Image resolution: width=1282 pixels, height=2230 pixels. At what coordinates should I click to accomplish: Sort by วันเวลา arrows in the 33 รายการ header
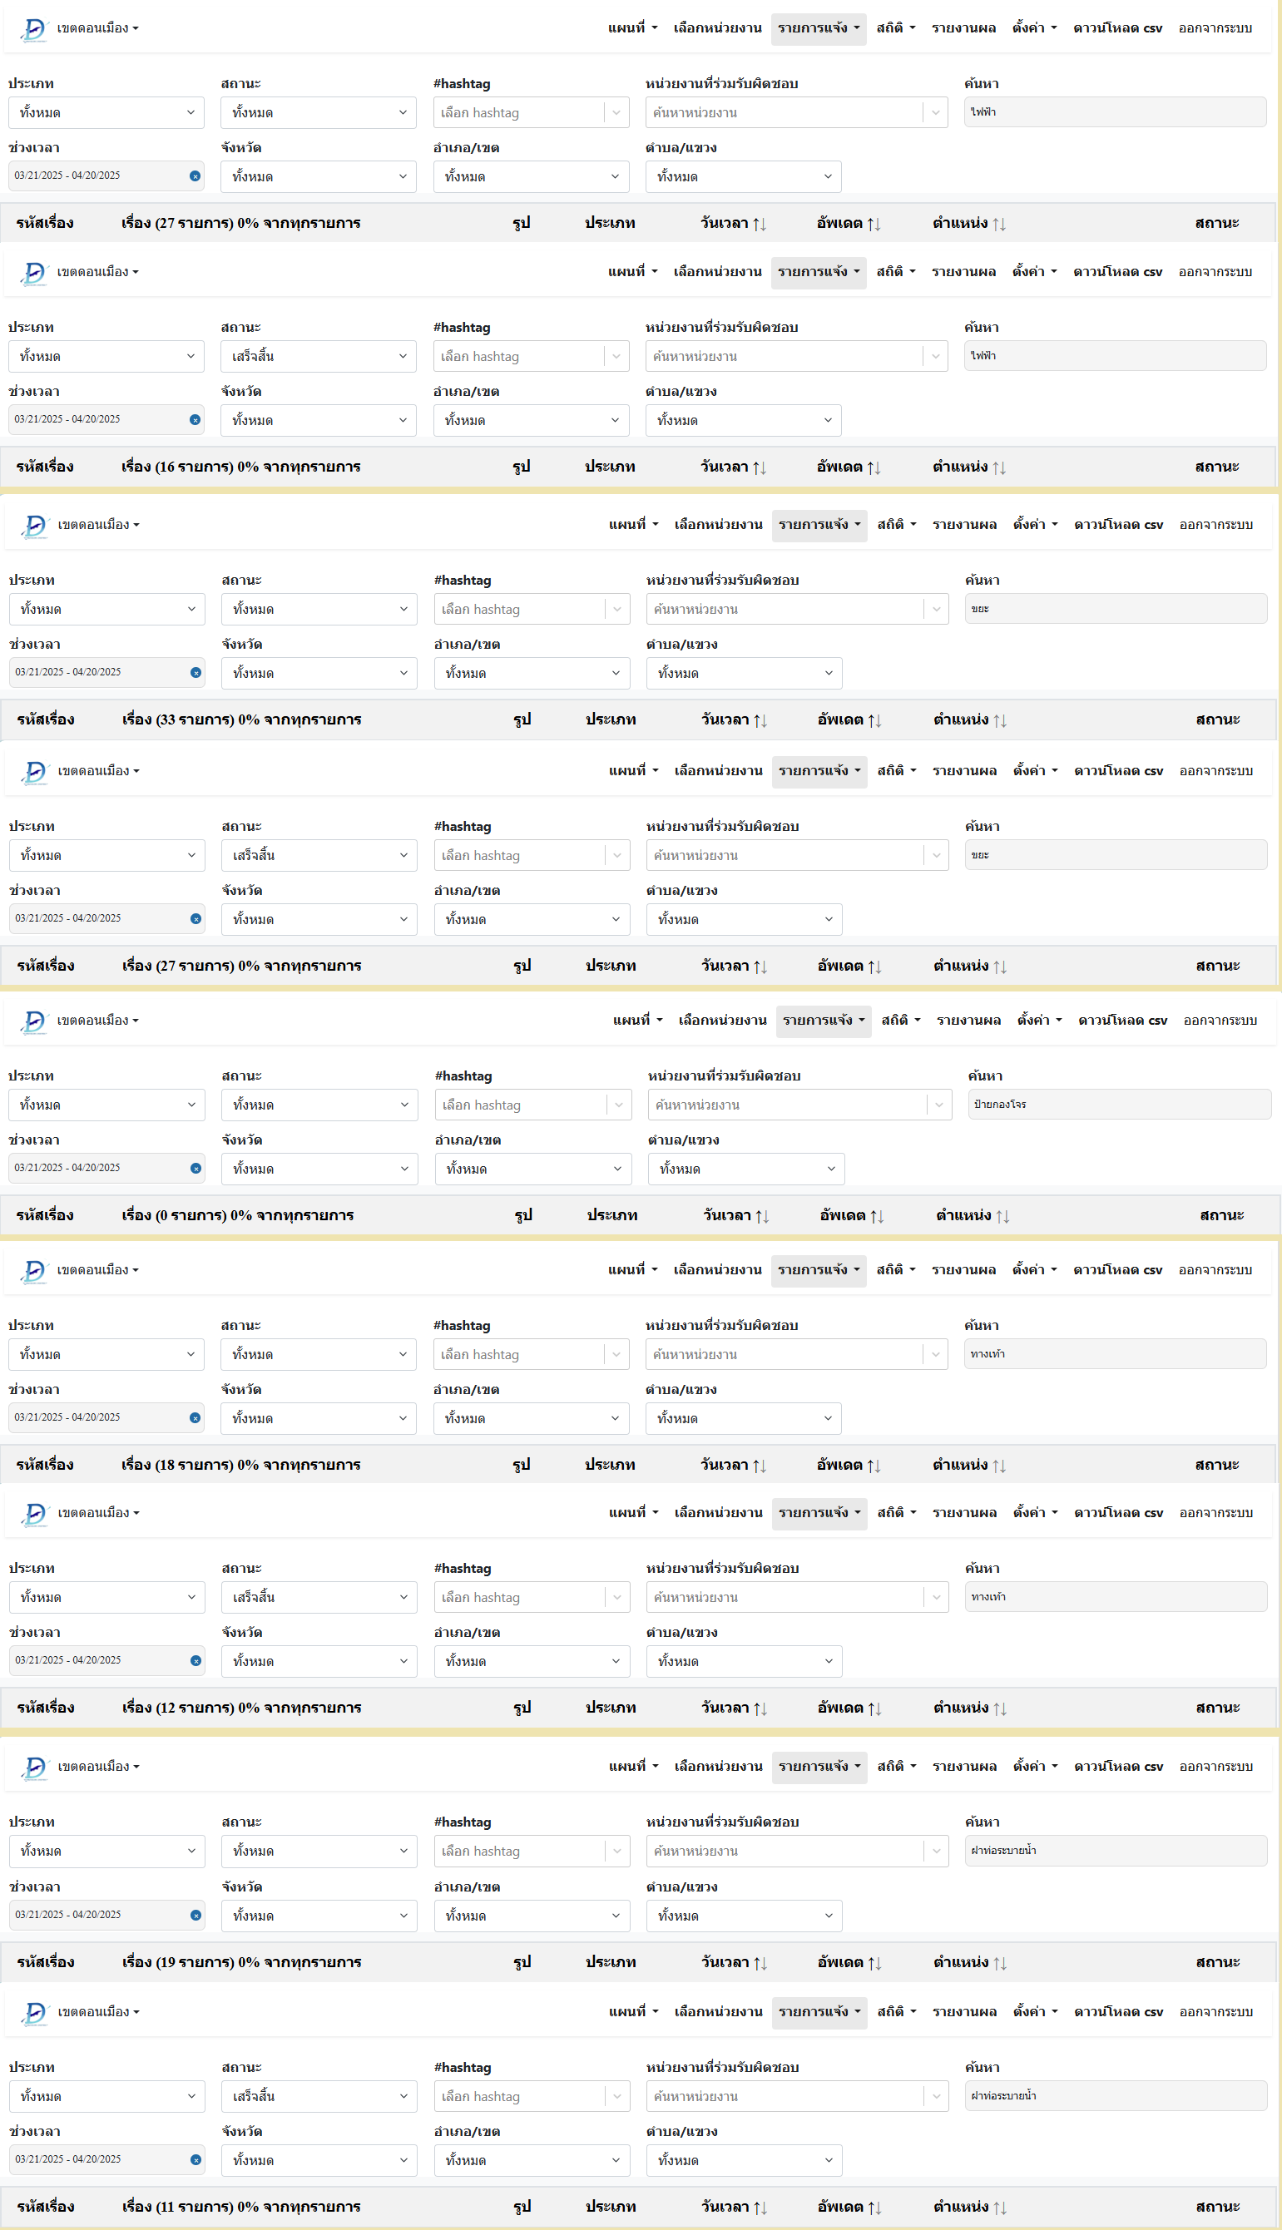click(760, 720)
